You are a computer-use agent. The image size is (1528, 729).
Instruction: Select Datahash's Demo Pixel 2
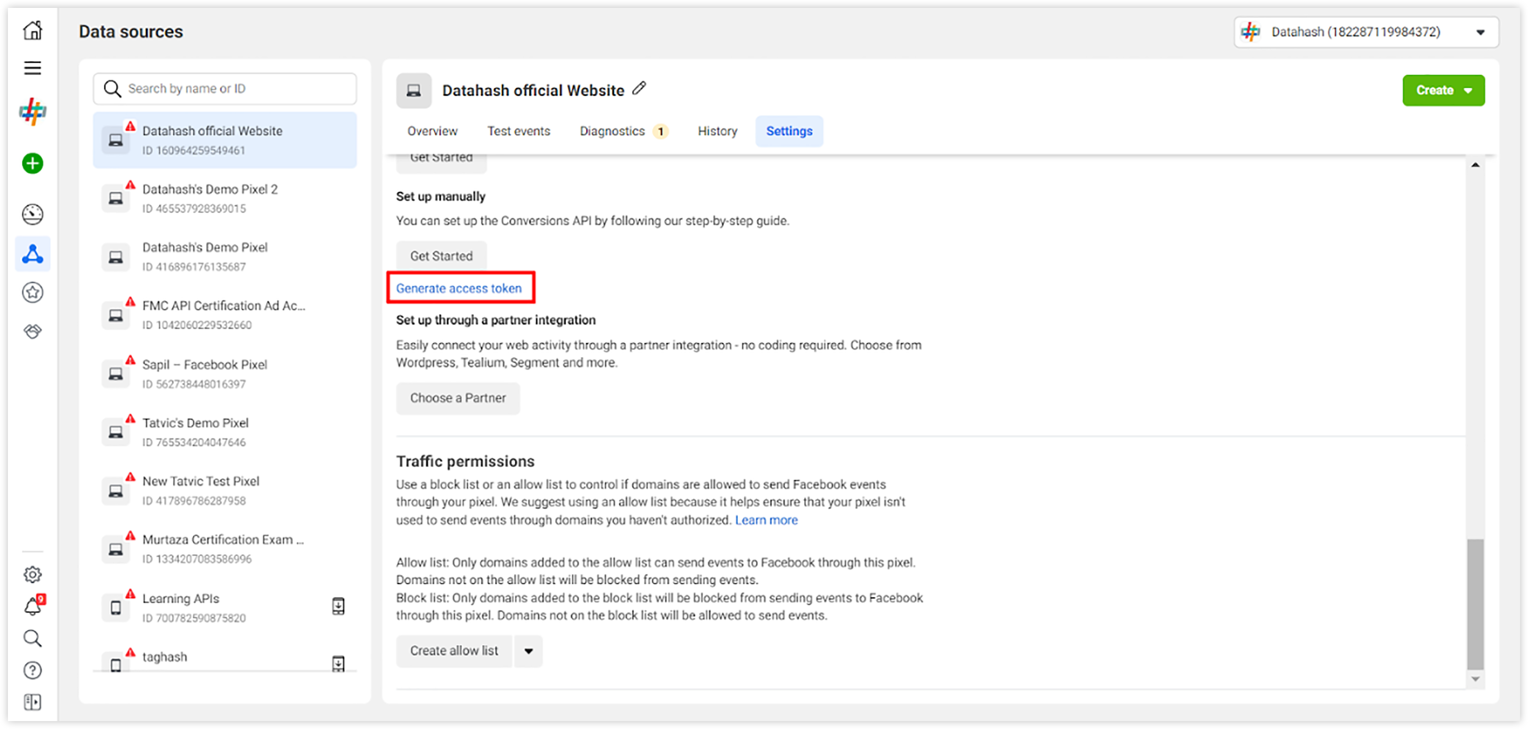(x=225, y=198)
